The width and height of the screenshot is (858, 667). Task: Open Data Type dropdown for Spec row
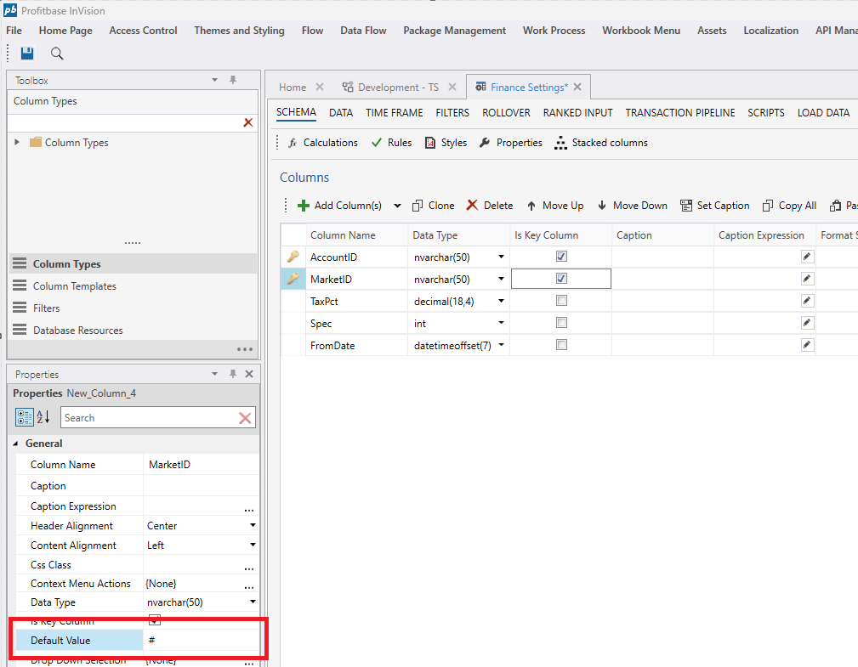point(501,323)
